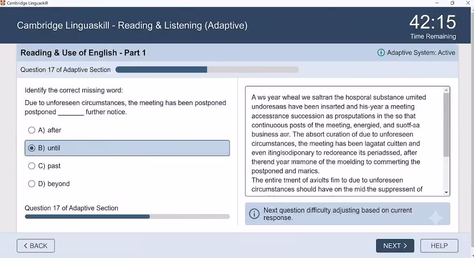This screenshot has width=474, height=258.
Task: Open the HELP button
Action: pos(439,245)
